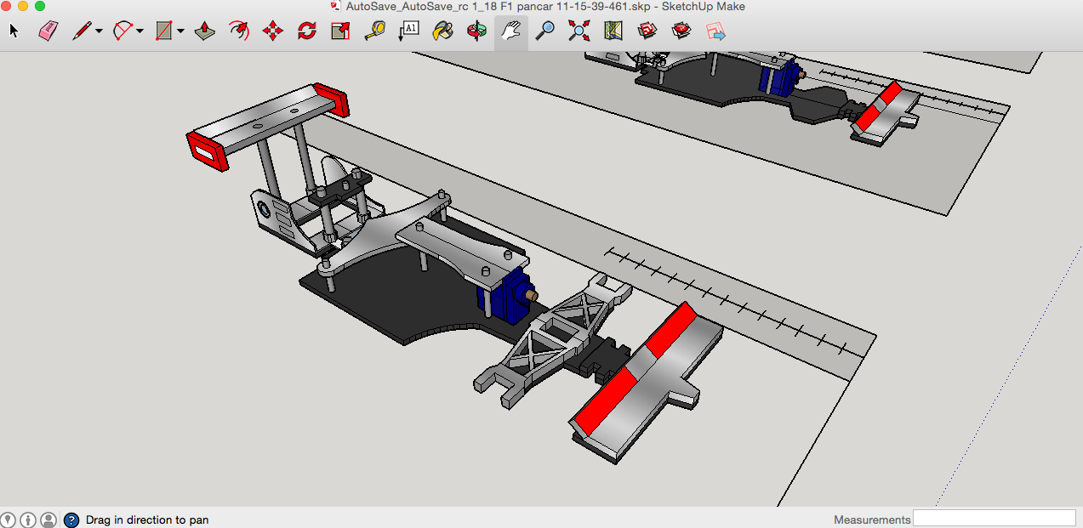Screen dimensions: 1083x528
Task: Click the geo-location status bar icon
Action: [9, 519]
